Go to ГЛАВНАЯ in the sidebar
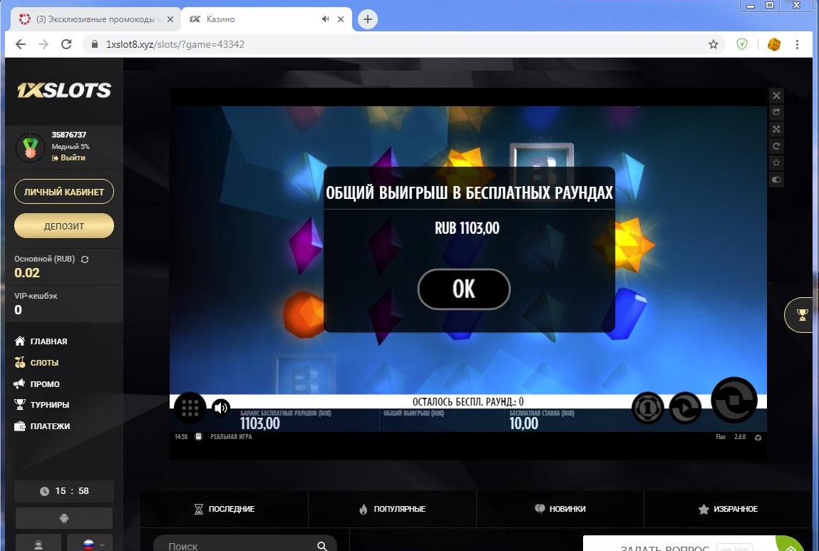Image resolution: width=819 pixels, height=551 pixels. pos(41,341)
